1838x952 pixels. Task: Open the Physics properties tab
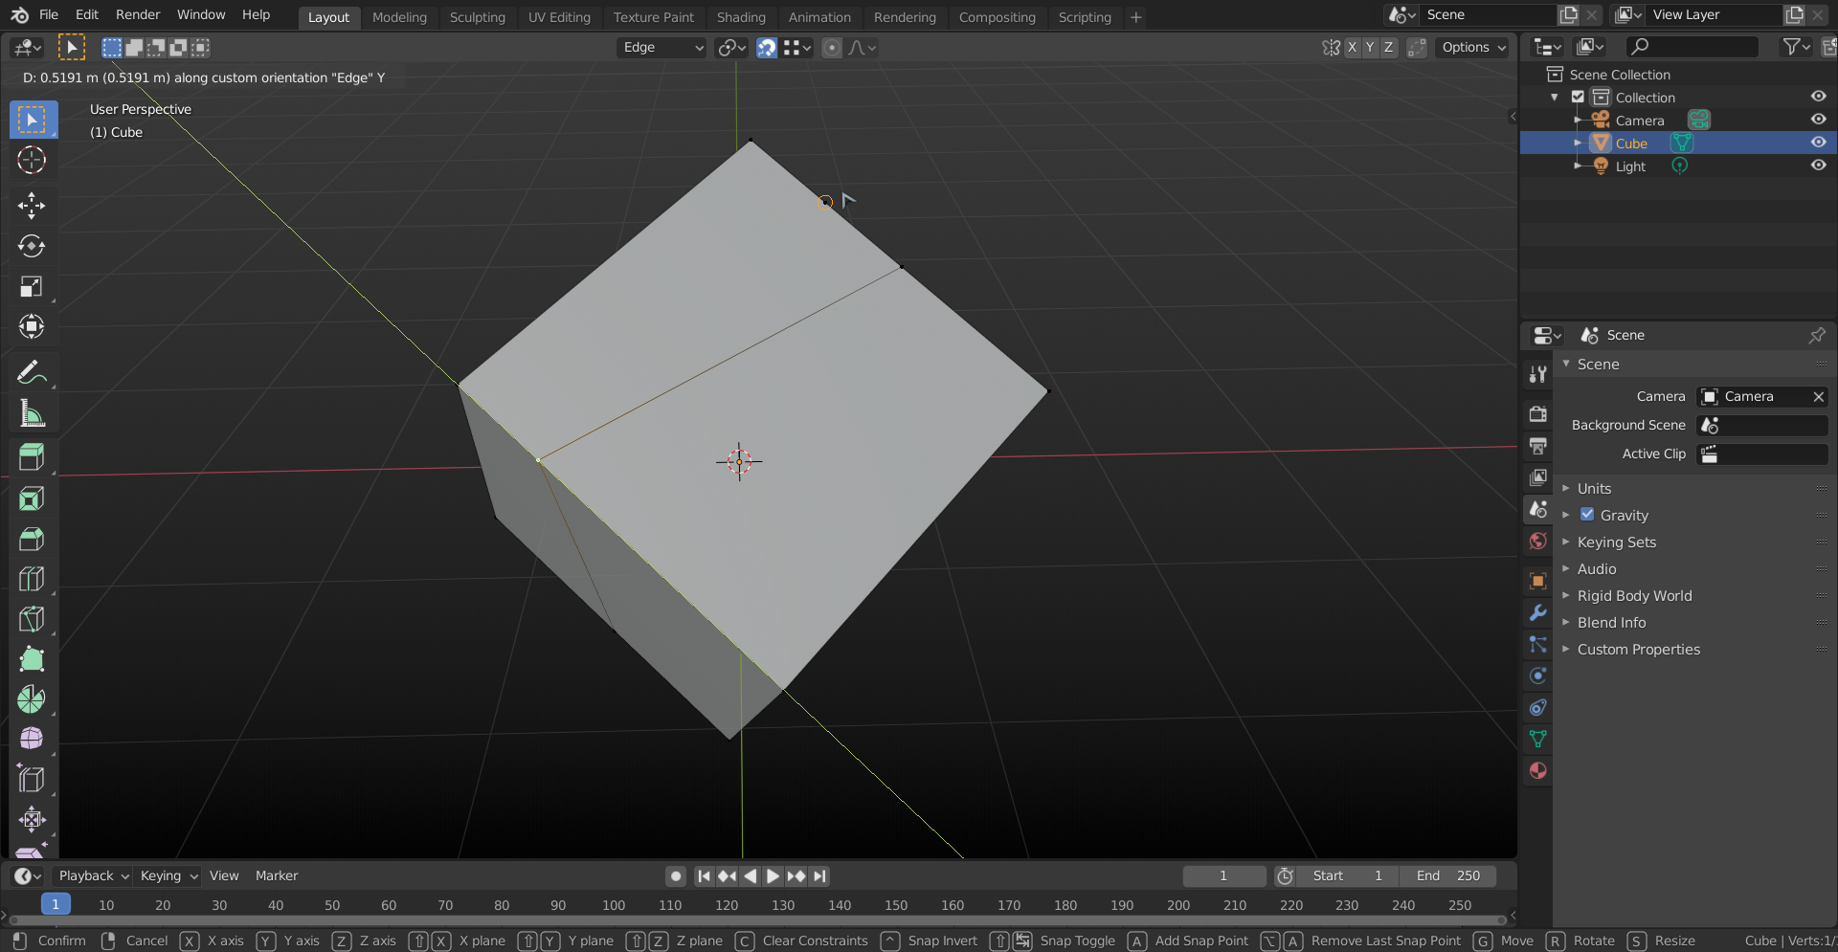tap(1537, 676)
